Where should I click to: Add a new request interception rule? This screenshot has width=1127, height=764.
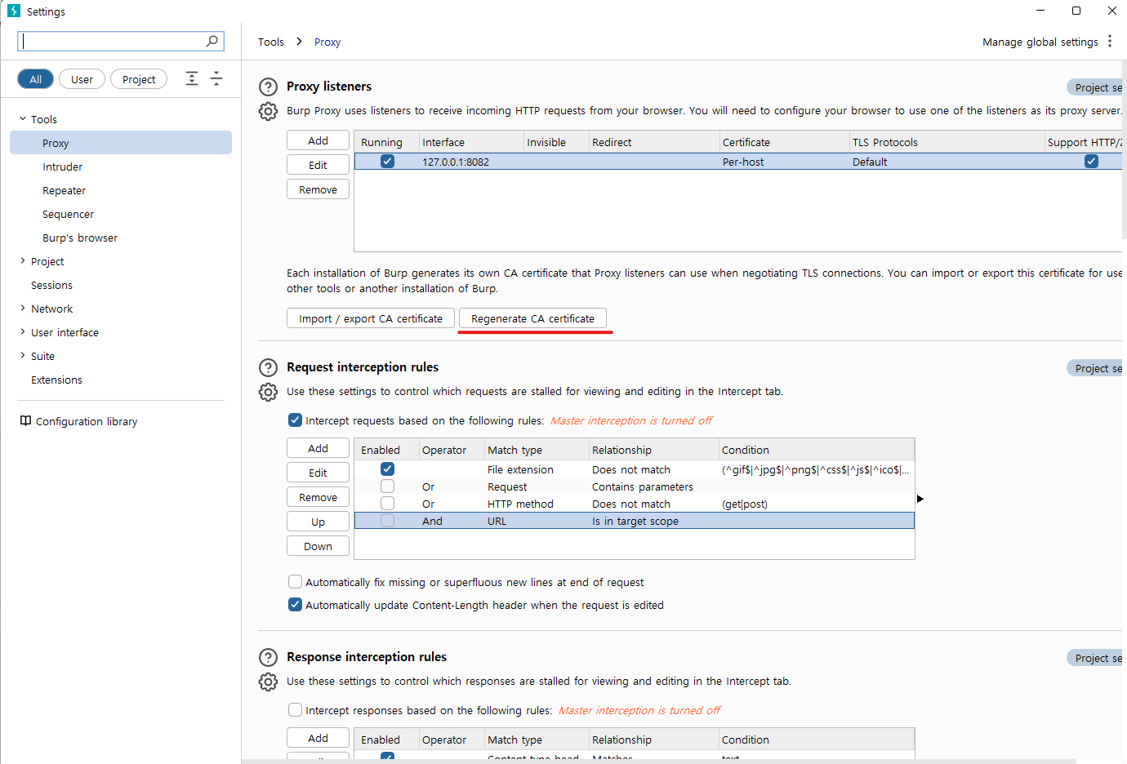[x=318, y=448]
